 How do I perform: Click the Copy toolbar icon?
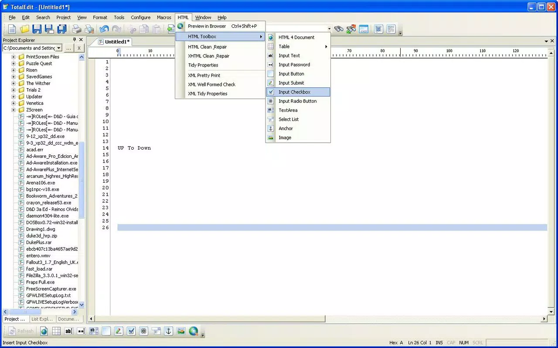[144, 29]
